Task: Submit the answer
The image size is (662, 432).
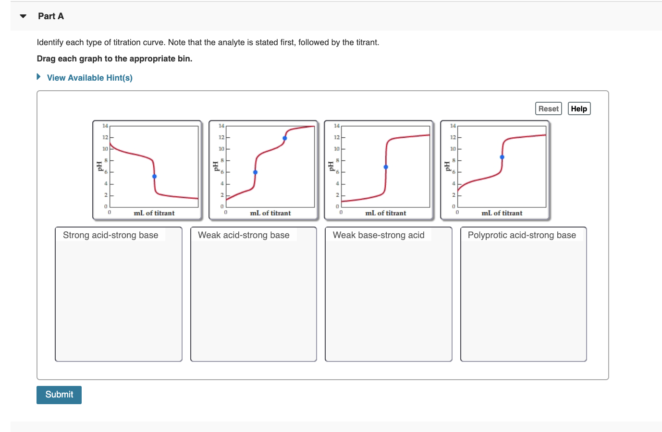Action: 59,395
